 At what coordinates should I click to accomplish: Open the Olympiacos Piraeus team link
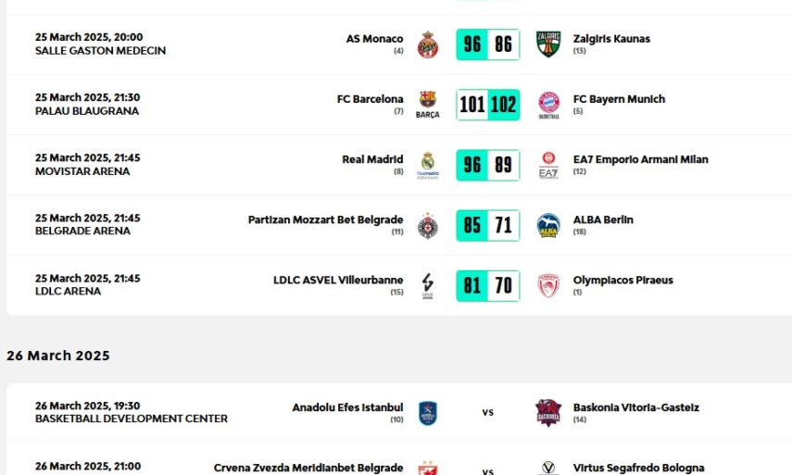[x=622, y=280]
